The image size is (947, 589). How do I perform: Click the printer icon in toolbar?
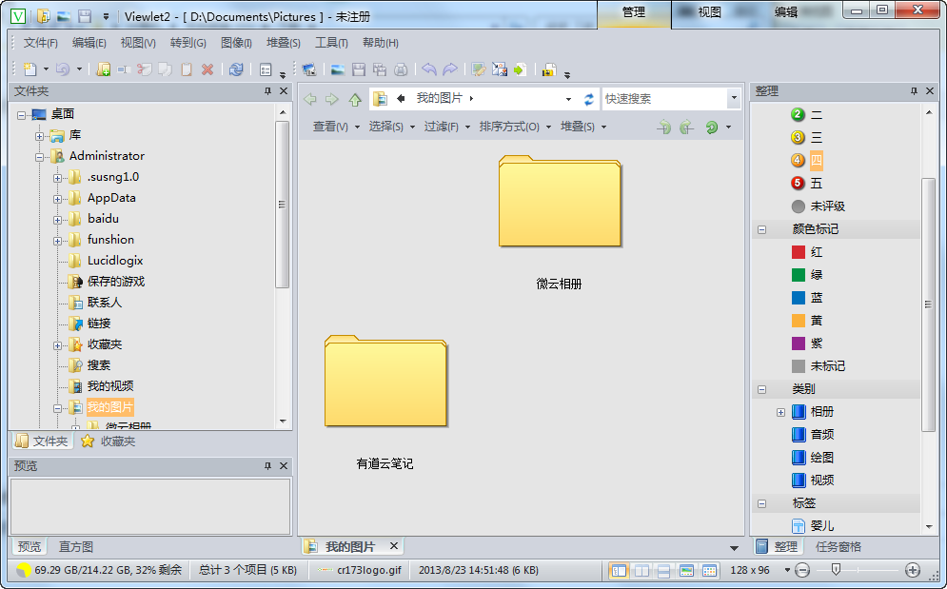401,69
